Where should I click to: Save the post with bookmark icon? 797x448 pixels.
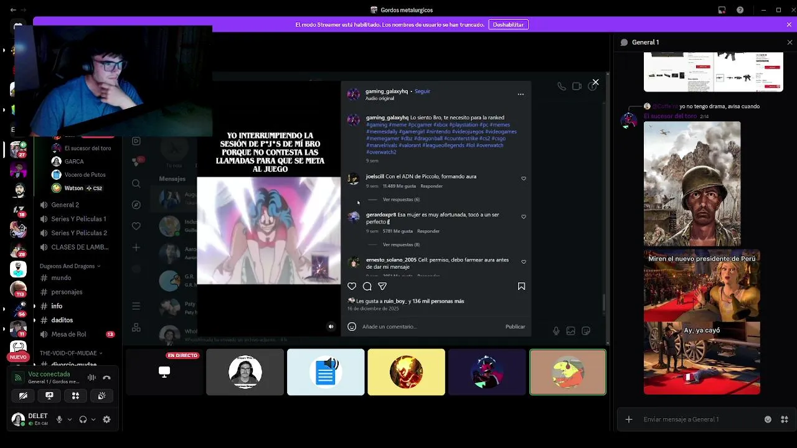[x=521, y=286]
